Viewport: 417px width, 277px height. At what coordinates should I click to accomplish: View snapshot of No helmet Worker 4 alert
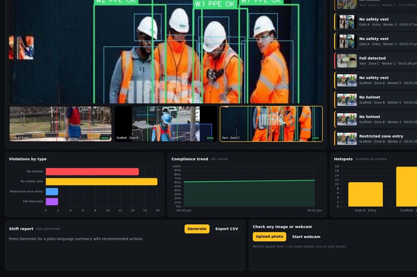tap(347, 119)
